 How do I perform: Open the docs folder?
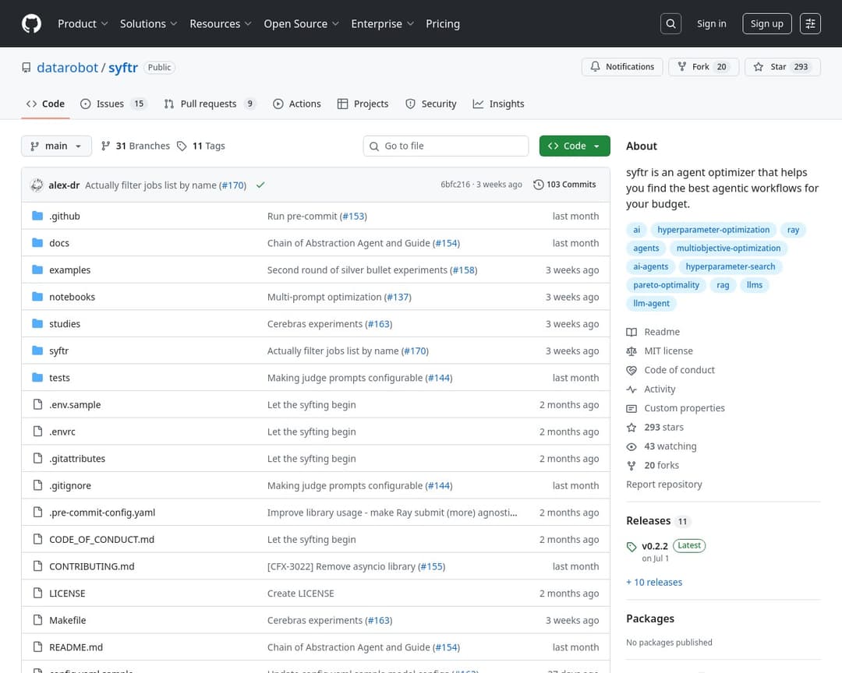pyautogui.click(x=59, y=243)
